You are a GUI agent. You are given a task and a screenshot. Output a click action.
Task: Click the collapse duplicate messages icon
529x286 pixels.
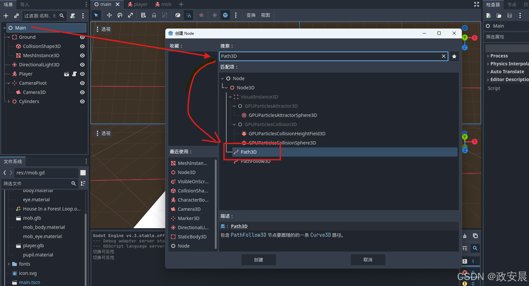[465, 248]
